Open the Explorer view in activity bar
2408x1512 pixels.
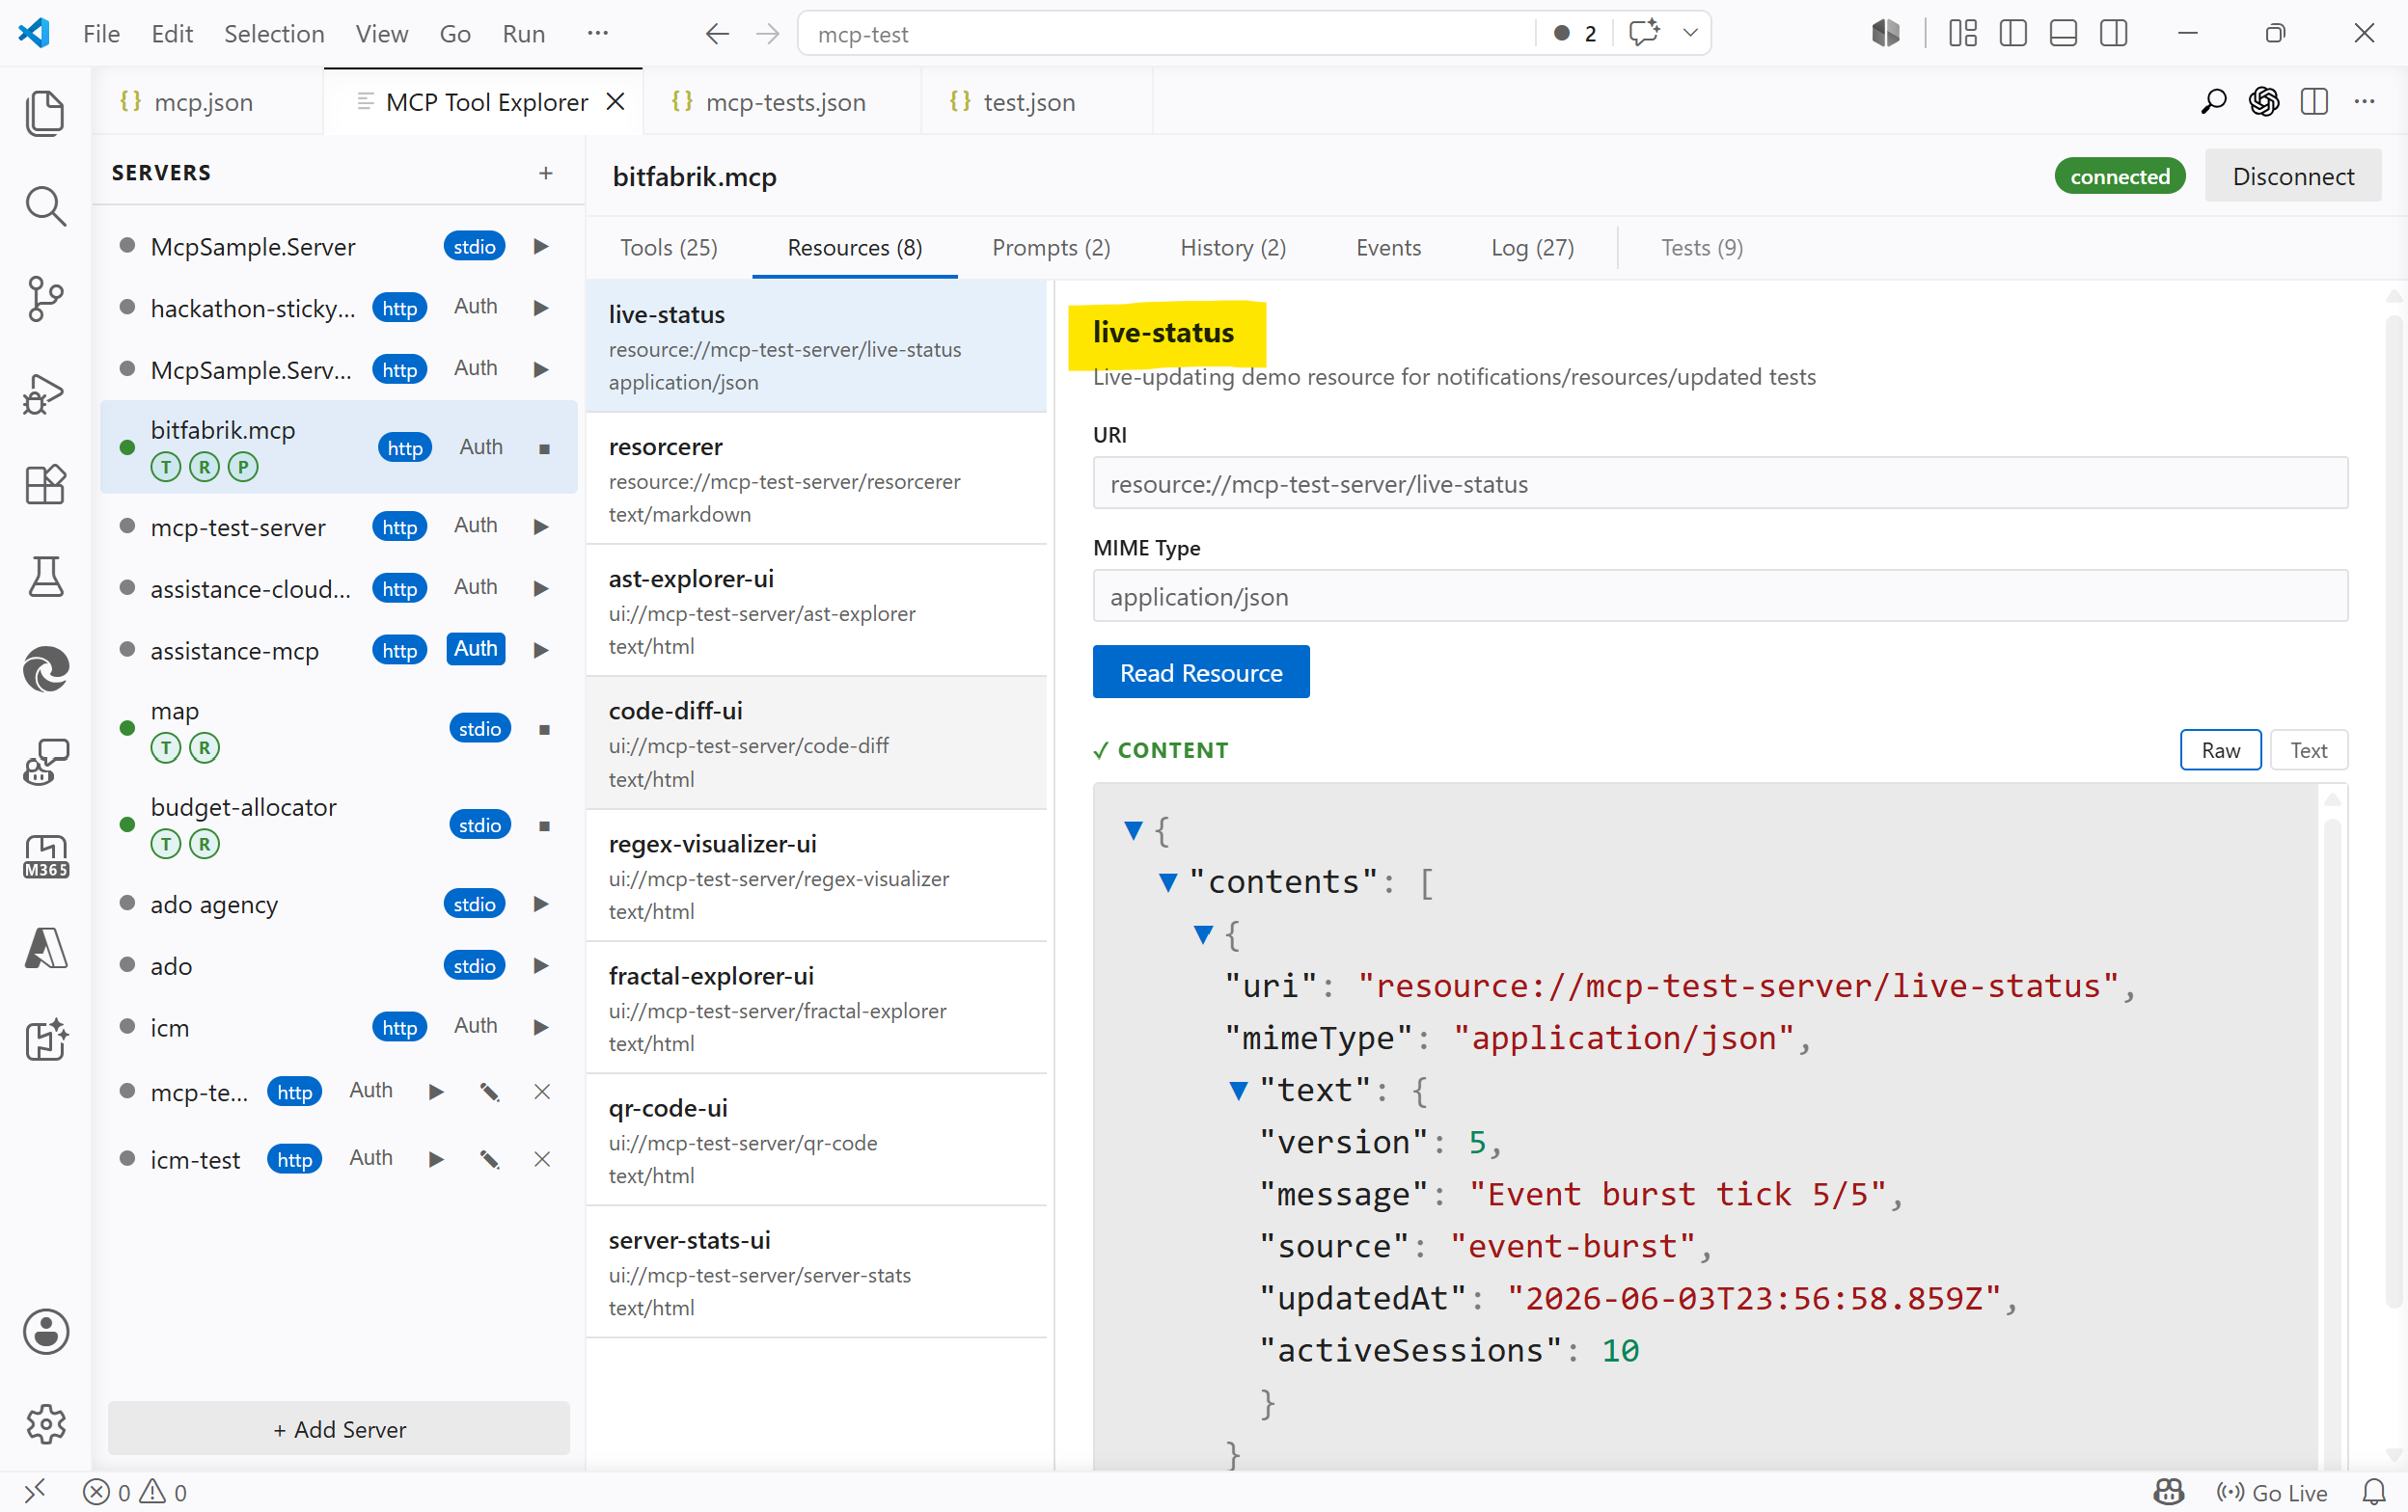click(45, 113)
